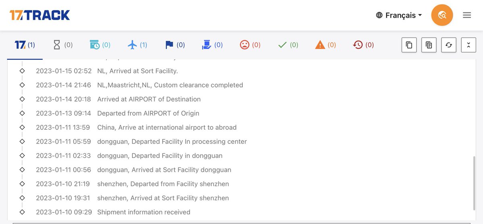483x224 pixels.
Task: Click the 2023-01-13 09:14 timestamp
Action: (x=64, y=113)
